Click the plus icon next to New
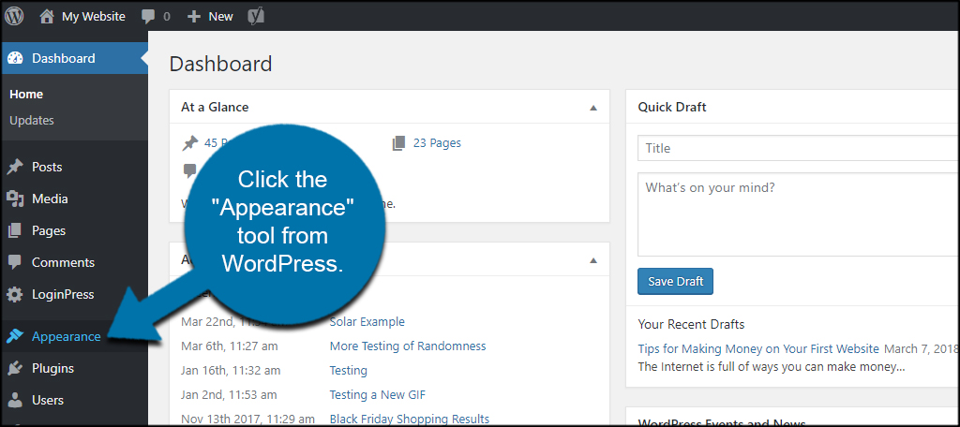Screen dimensions: 960x427 pos(194,17)
